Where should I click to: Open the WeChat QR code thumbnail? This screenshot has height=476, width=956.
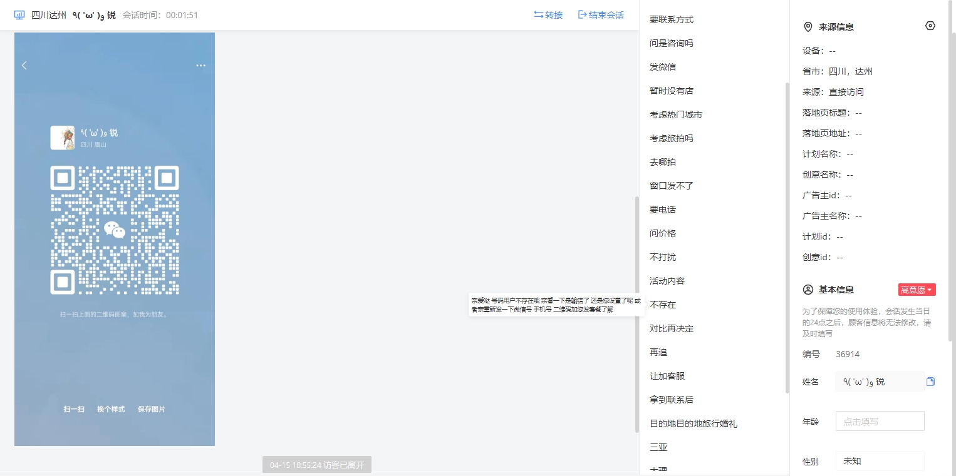115,230
